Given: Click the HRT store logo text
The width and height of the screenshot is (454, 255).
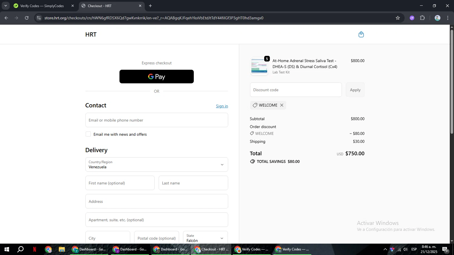Looking at the screenshot, I should coord(91,34).
